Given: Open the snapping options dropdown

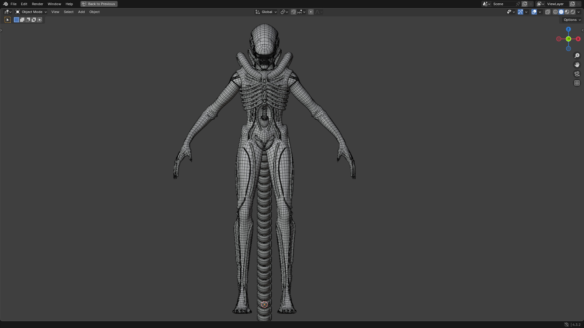Looking at the screenshot, I should click(x=301, y=12).
